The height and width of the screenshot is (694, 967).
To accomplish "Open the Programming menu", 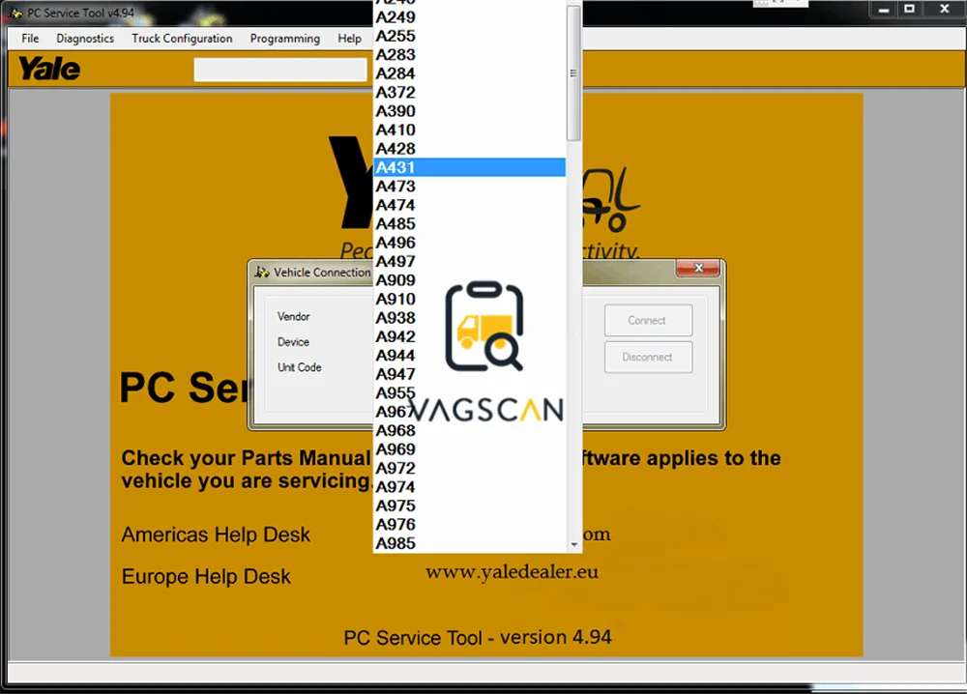I will (285, 39).
